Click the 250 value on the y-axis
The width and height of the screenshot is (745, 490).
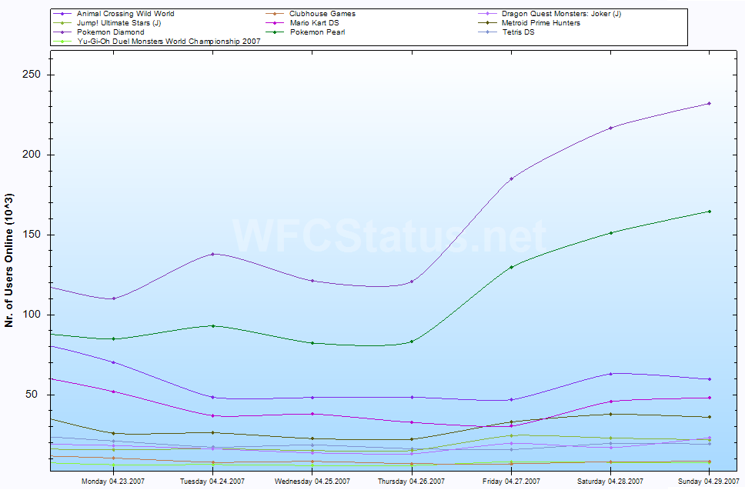pos(32,75)
